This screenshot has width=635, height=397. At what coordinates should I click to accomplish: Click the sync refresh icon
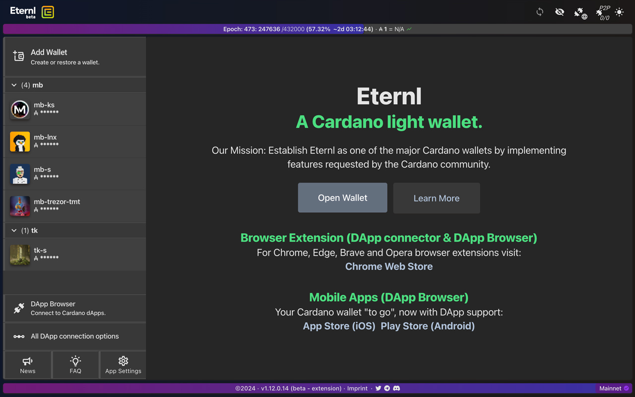(x=540, y=12)
